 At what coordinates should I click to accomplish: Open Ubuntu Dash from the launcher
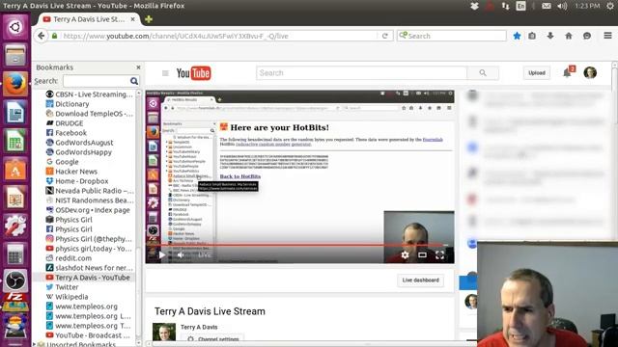pos(15,27)
